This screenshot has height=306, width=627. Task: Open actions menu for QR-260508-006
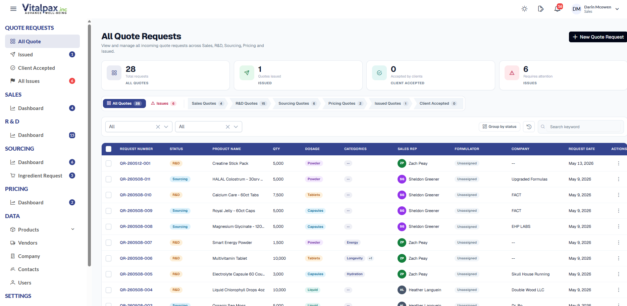point(619,258)
